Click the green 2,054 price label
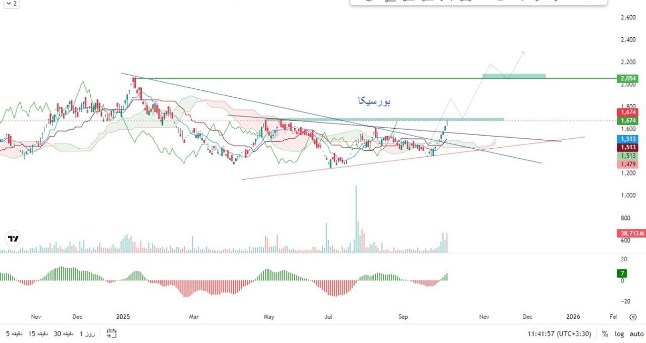The width and height of the screenshot is (646, 343). 627,79
